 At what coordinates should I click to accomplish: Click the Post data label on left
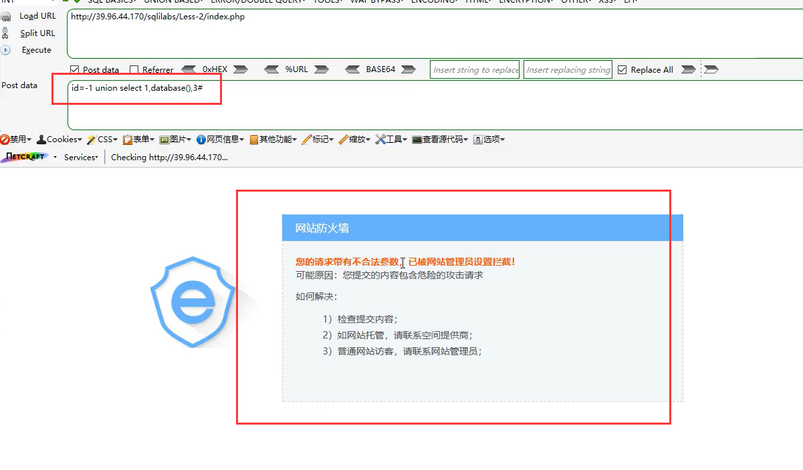coord(19,85)
